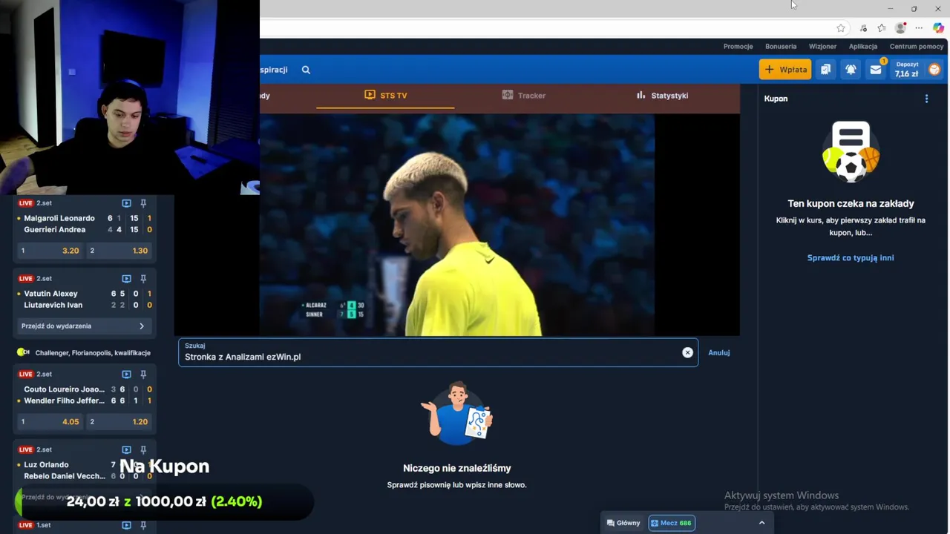The height and width of the screenshot is (534, 950).
Task: Open Centrum pomocy in top menu
Action: point(917,46)
